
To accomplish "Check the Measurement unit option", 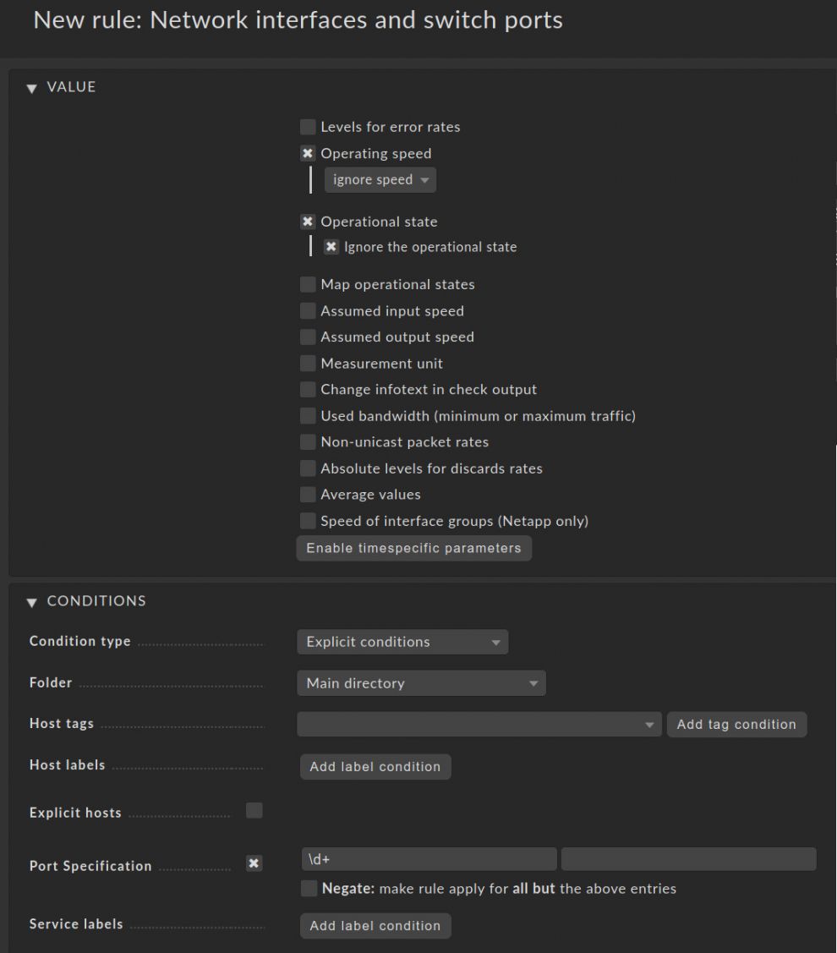I will point(308,364).
